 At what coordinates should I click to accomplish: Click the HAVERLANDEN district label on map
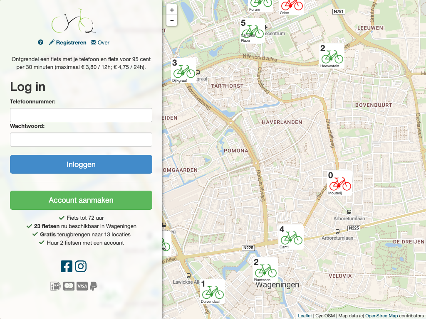pyautogui.click(x=282, y=123)
